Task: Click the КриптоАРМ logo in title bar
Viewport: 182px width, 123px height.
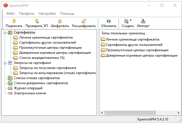Action: (6, 5)
